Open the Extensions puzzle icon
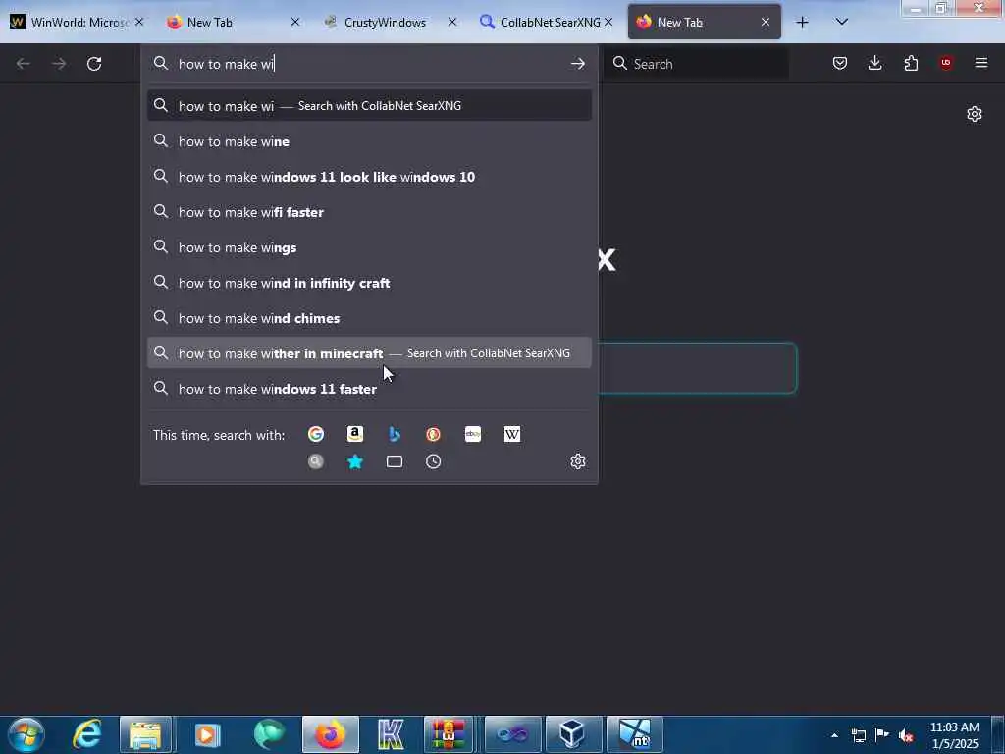This screenshot has height=754, width=1005. point(911,63)
